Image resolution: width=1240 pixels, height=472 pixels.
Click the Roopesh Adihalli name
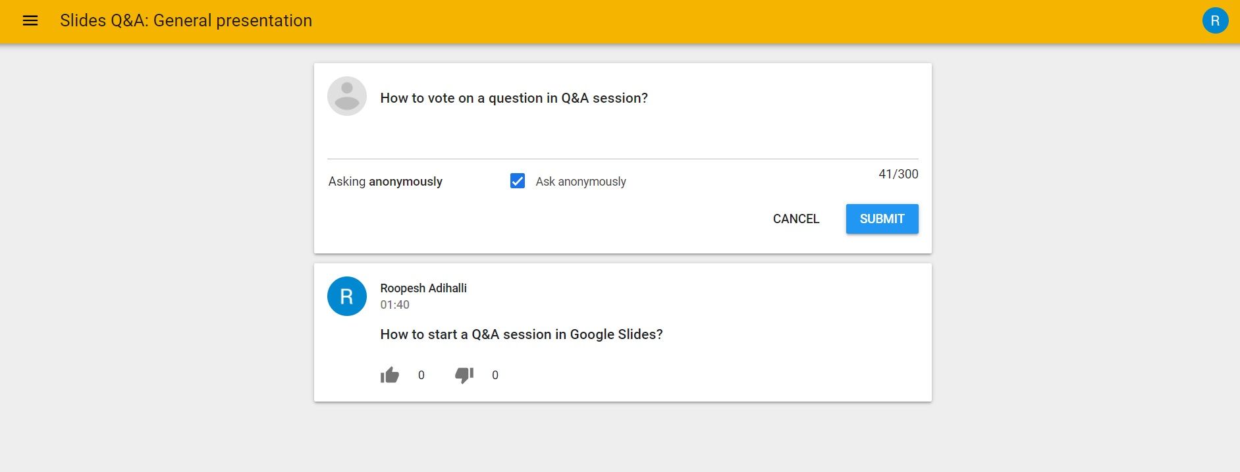point(423,288)
